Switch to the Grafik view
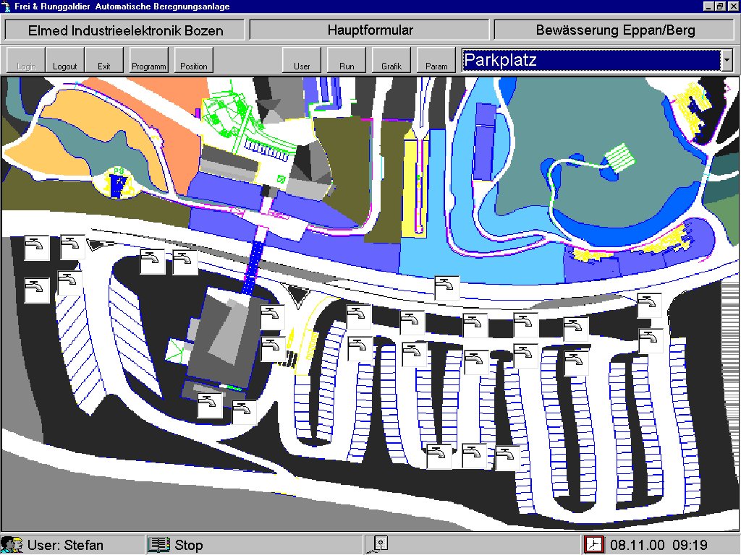Viewport: 741px width, 555px height. pyautogui.click(x=391, y=60)
